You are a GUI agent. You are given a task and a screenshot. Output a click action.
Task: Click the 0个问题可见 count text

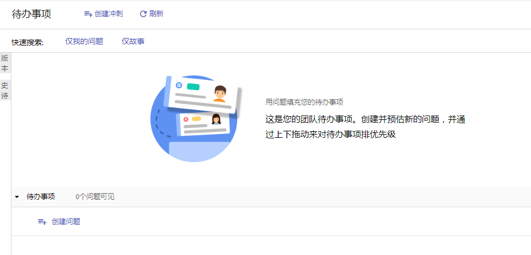coord(95,197)
